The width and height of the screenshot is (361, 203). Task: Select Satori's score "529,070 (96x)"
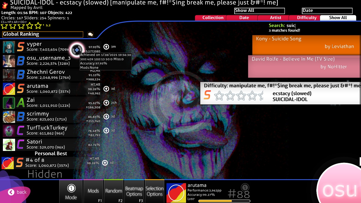[46, 147]
